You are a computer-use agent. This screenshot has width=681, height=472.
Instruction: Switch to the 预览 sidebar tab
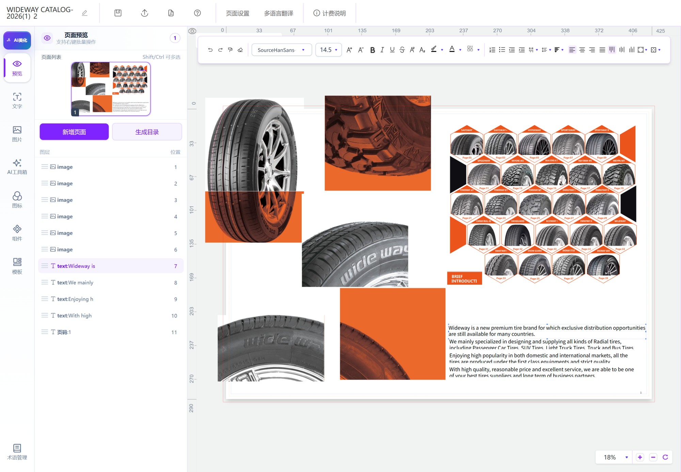pos(17,68)
